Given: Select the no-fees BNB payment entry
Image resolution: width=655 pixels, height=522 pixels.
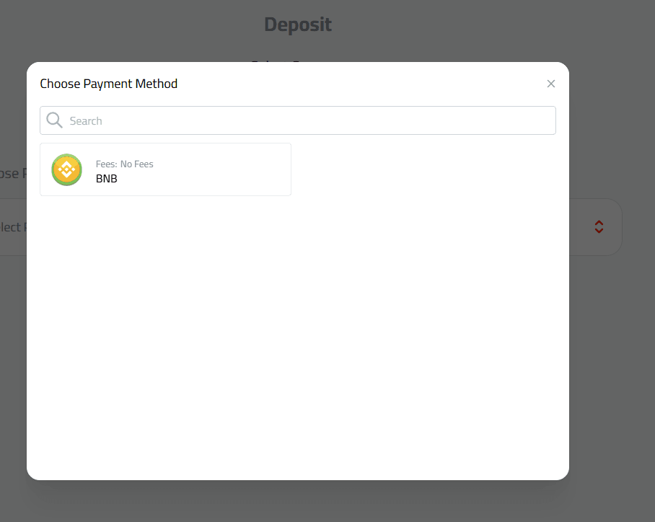Looking at the screenshot, I should 165,170.
